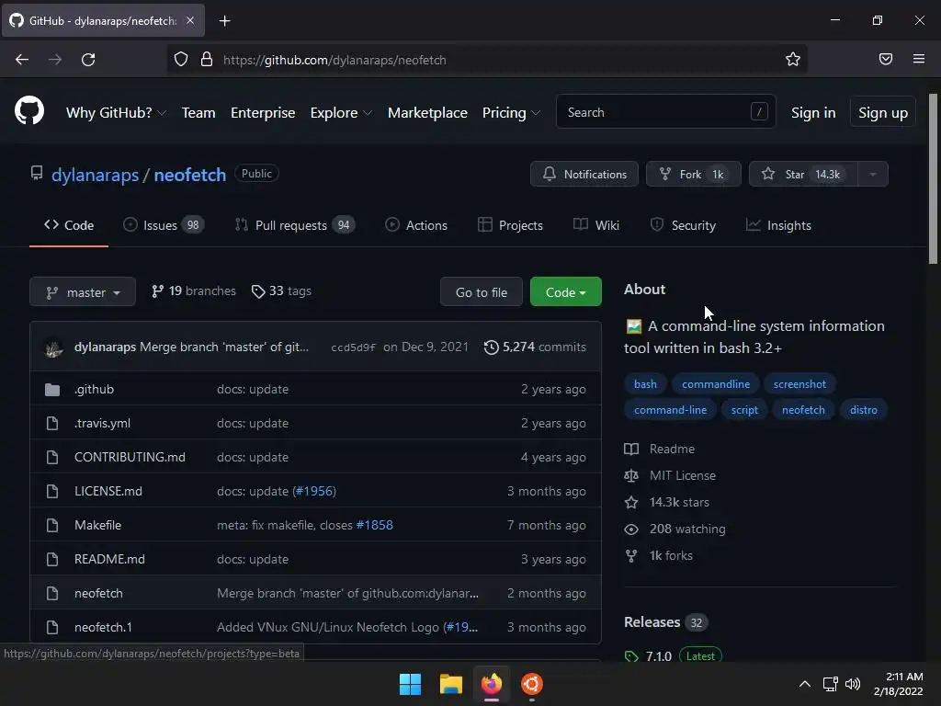
Task: Launch File Explorer from the taskbar
Action: pyautogui.click(x=450, y=684)
